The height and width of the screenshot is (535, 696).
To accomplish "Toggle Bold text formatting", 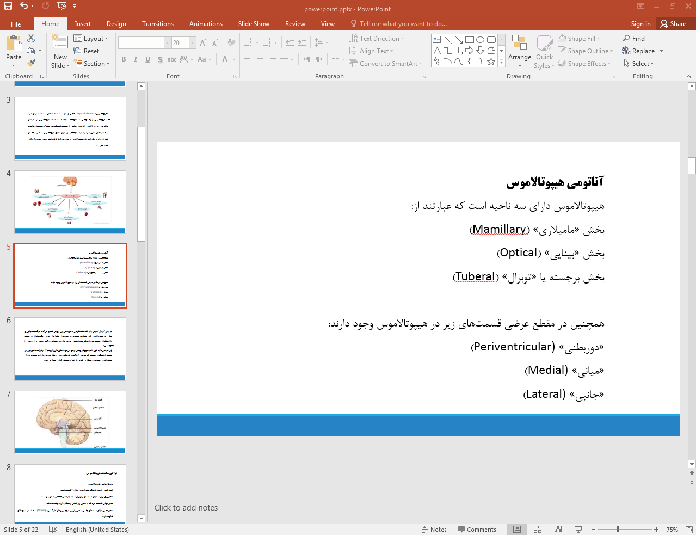I will click(124, 59).
